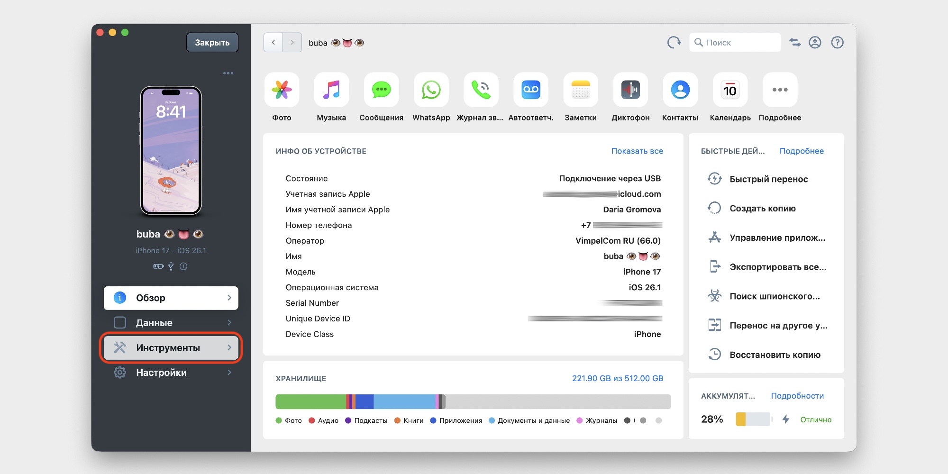948x474 pixels.
Task: Open the Voicemail (Автоответч.) icon
Action: 531,90
